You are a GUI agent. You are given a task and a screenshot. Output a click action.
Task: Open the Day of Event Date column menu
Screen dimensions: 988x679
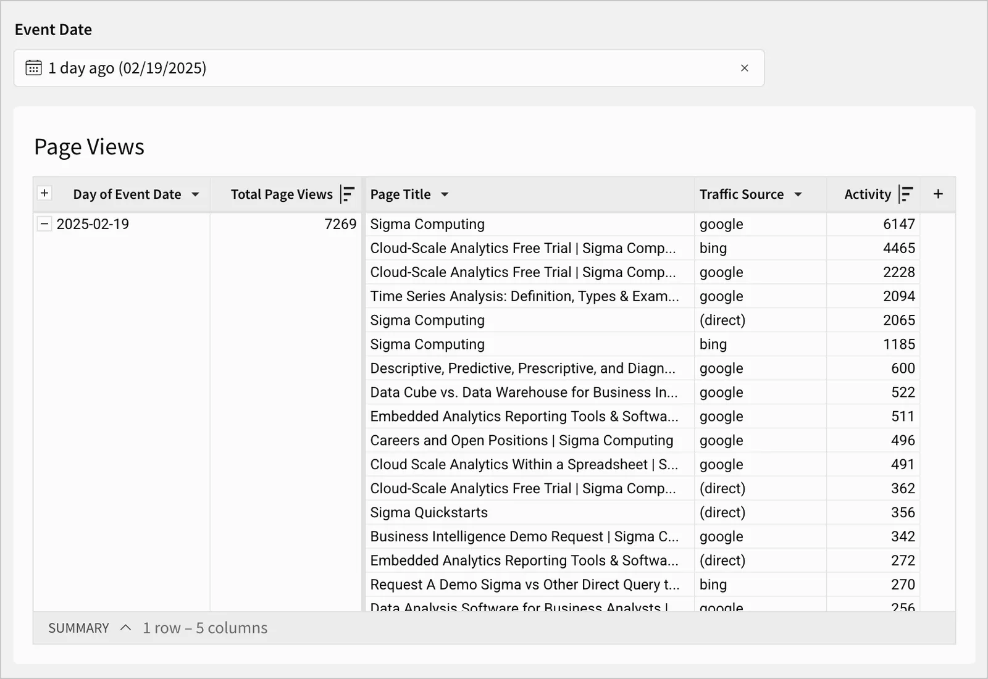(195, 194)
